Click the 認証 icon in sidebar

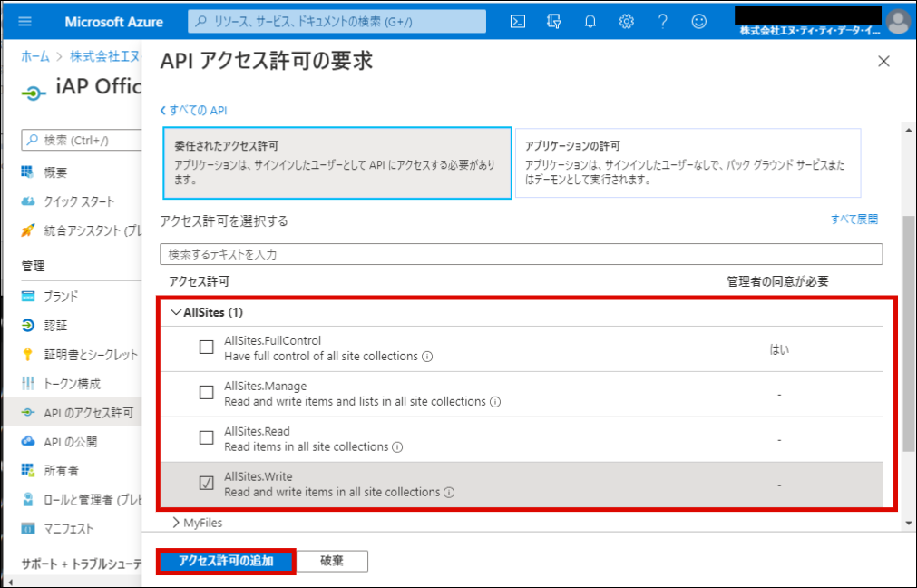click(x=27, y=325)
